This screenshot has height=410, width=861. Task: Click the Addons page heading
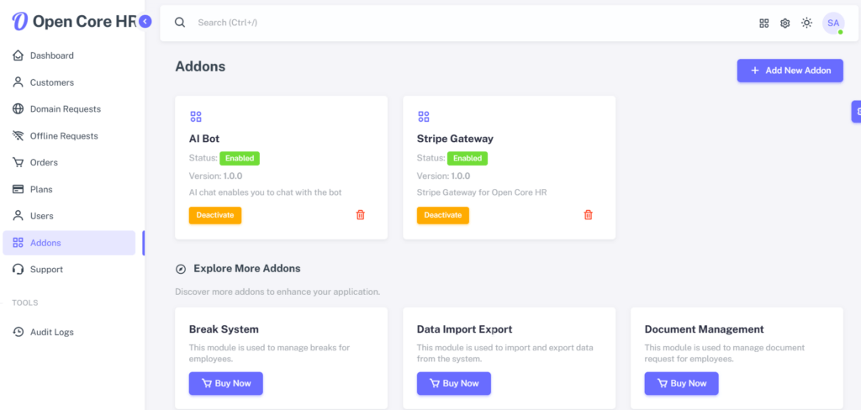click(200, 66)
